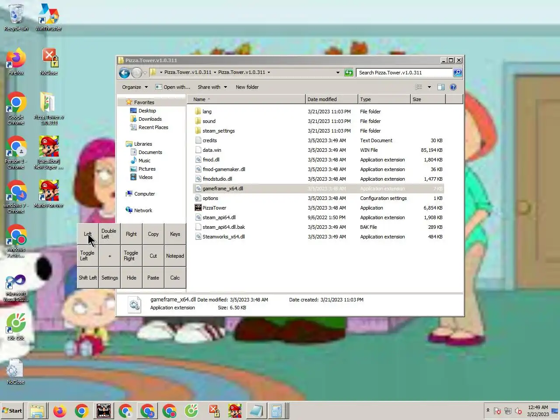Click the Toggle Left pad button

pos(87,256)
